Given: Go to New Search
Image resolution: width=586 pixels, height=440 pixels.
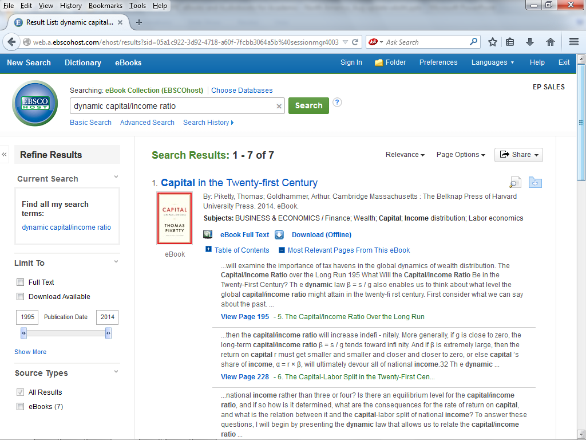Looking at the screenshot, I should point(29,62).
